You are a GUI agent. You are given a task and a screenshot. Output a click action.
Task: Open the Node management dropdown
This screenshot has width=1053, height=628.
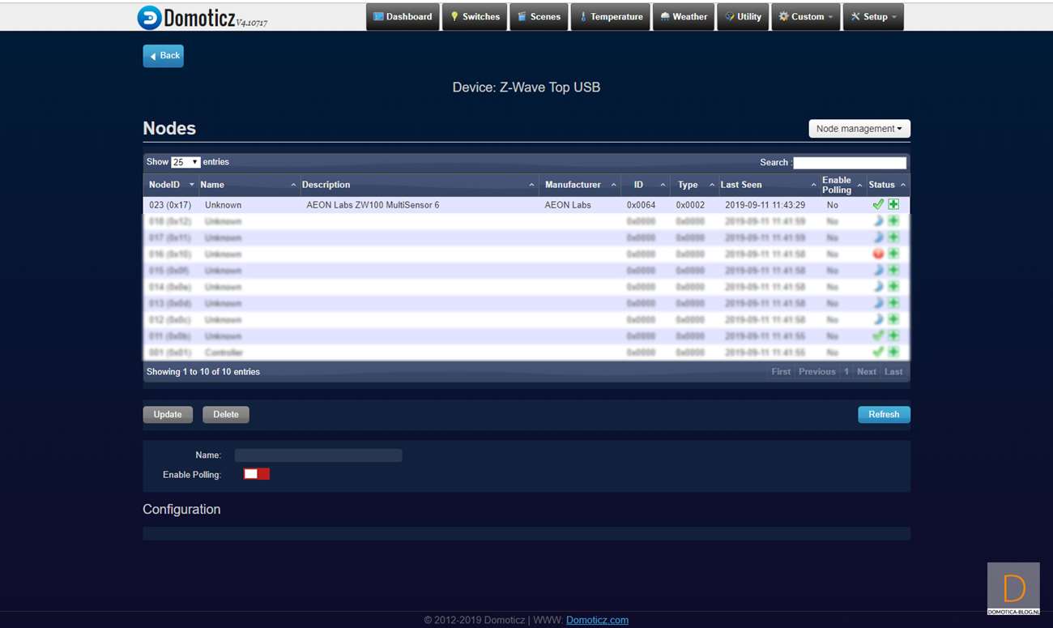pyautogui.click(x=859, y=129)
